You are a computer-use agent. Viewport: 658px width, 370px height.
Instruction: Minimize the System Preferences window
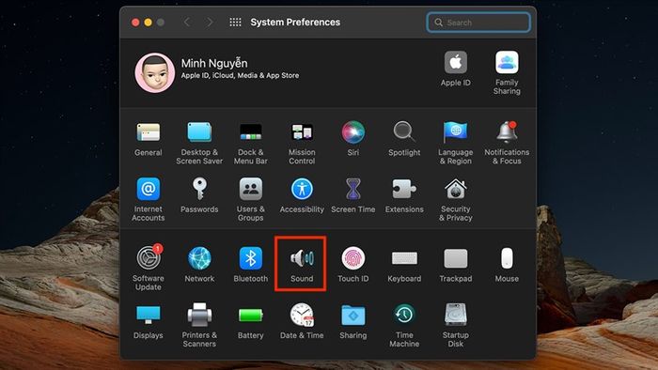pyautogui.click(x=148, y=23)
